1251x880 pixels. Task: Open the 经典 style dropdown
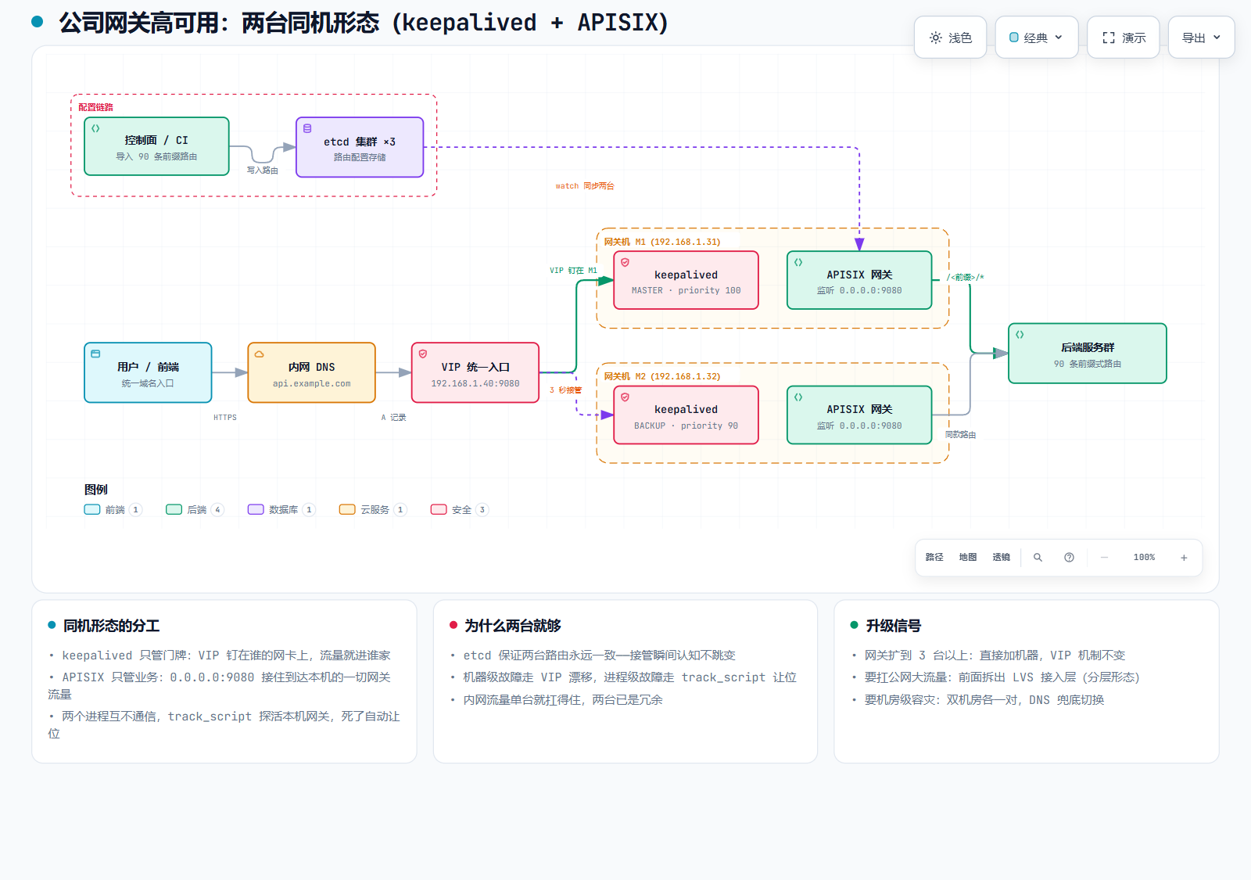1036,38
